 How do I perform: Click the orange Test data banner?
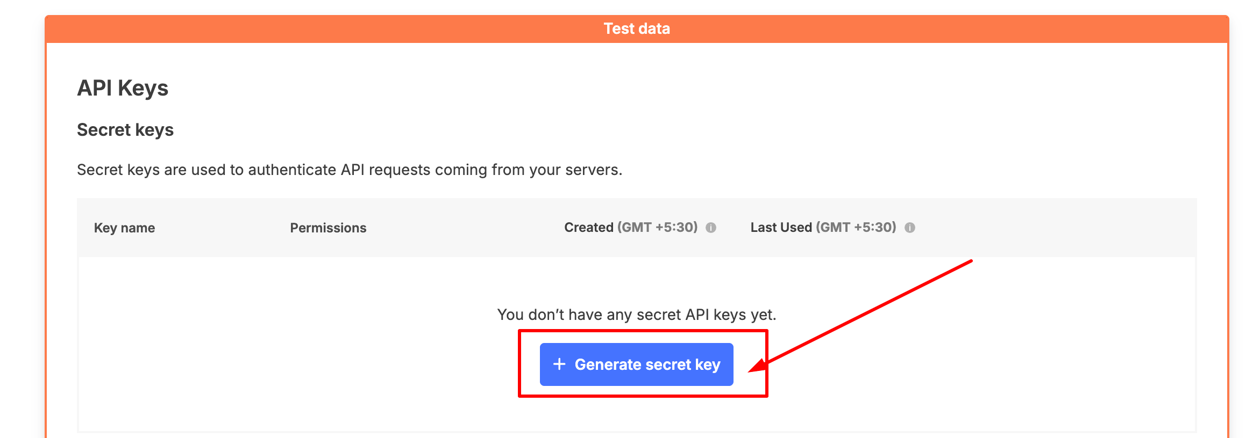(x=637, y=29)
